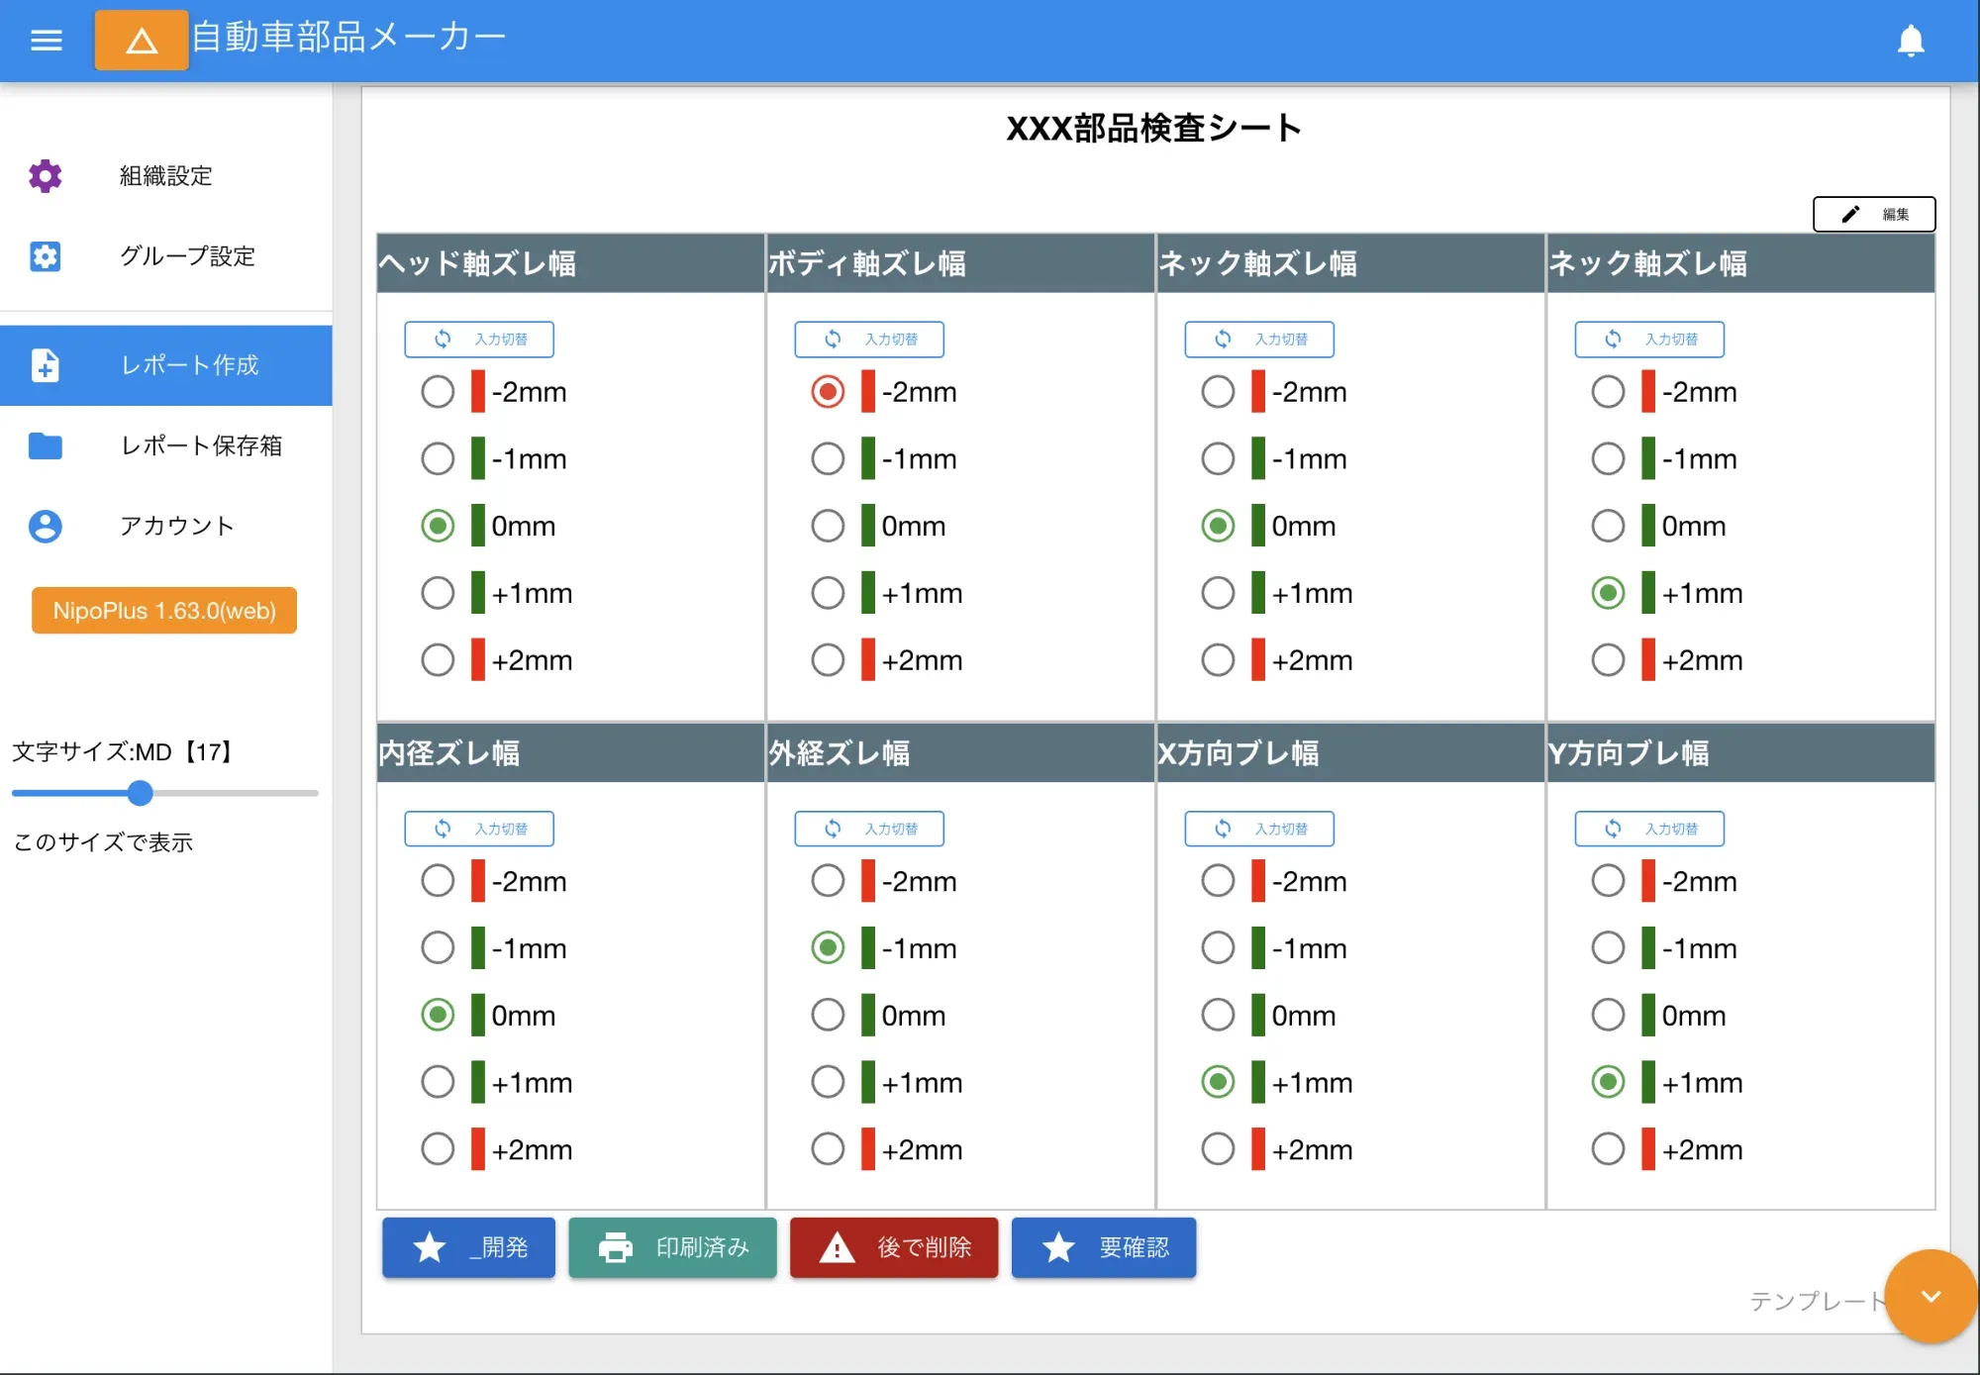The width and height of the screenshot is (1980, 1375).
Task: Adjust the 文字サイズ slider
Action: click(x=141, y=793)
